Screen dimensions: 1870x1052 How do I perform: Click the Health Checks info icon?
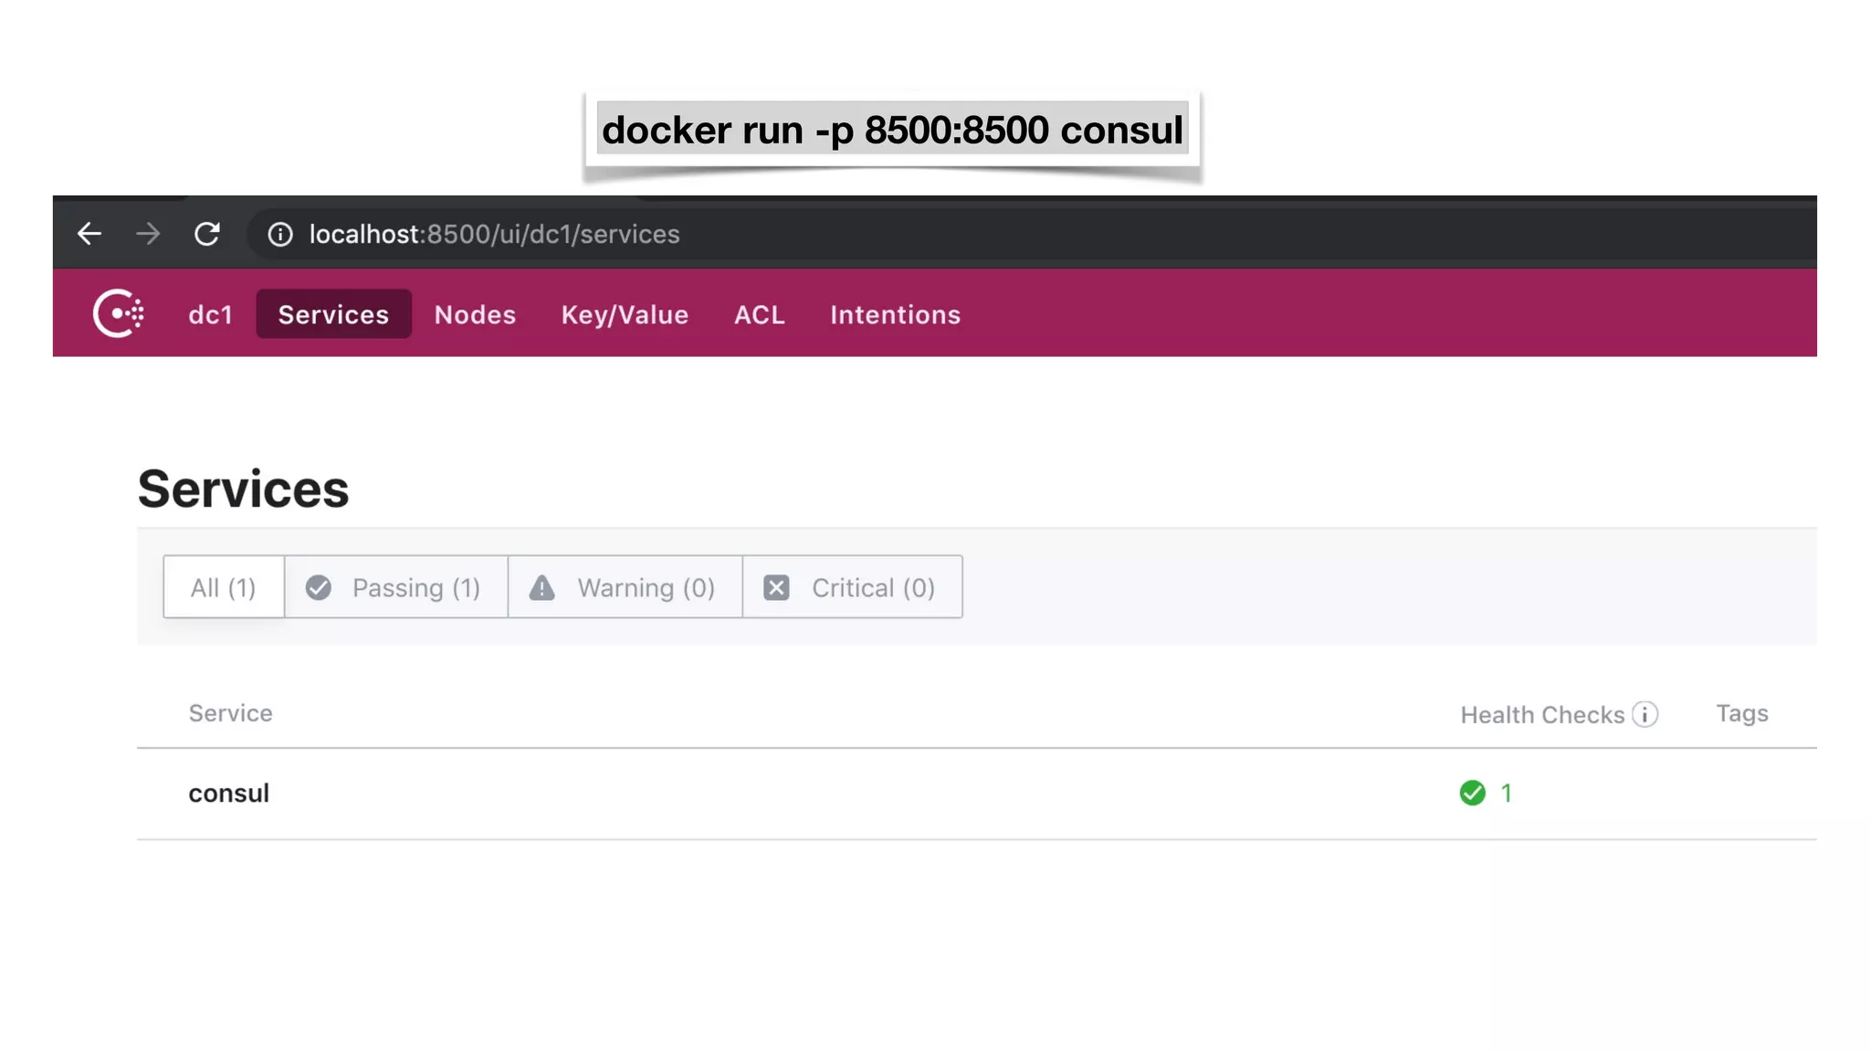point(1645,714)
